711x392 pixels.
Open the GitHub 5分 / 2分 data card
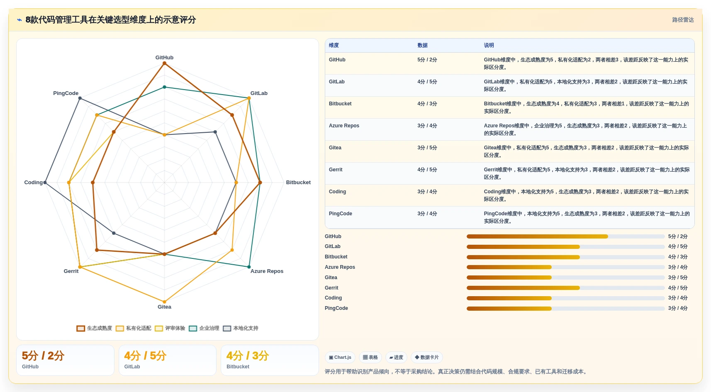coord(65,360)
